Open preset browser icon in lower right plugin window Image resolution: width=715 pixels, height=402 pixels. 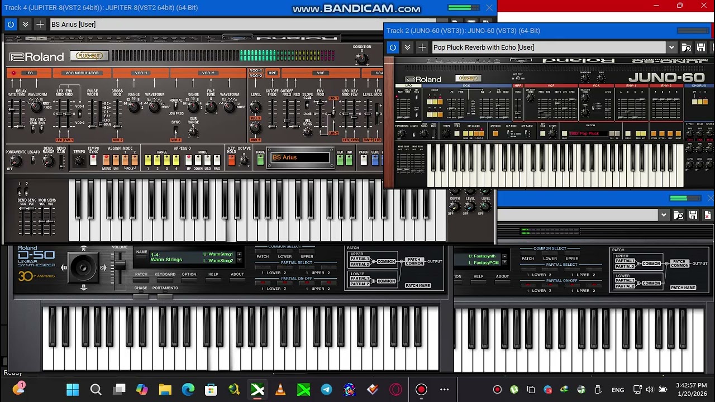tap(678, 215)
